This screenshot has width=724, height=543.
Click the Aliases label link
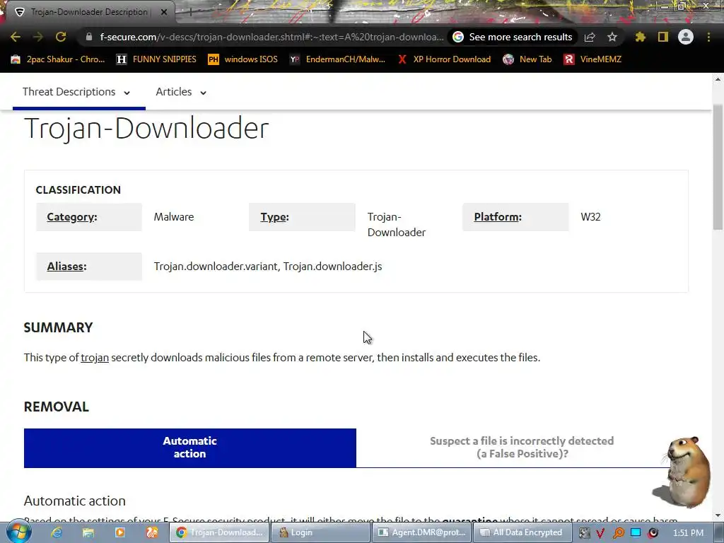click(67, 267)
